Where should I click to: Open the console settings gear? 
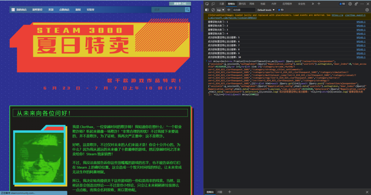[367, 10]
